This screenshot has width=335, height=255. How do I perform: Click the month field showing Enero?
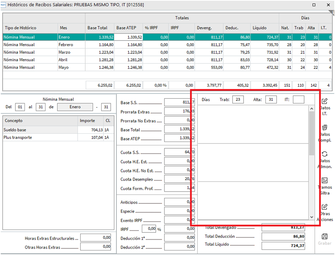click(75, 107)
